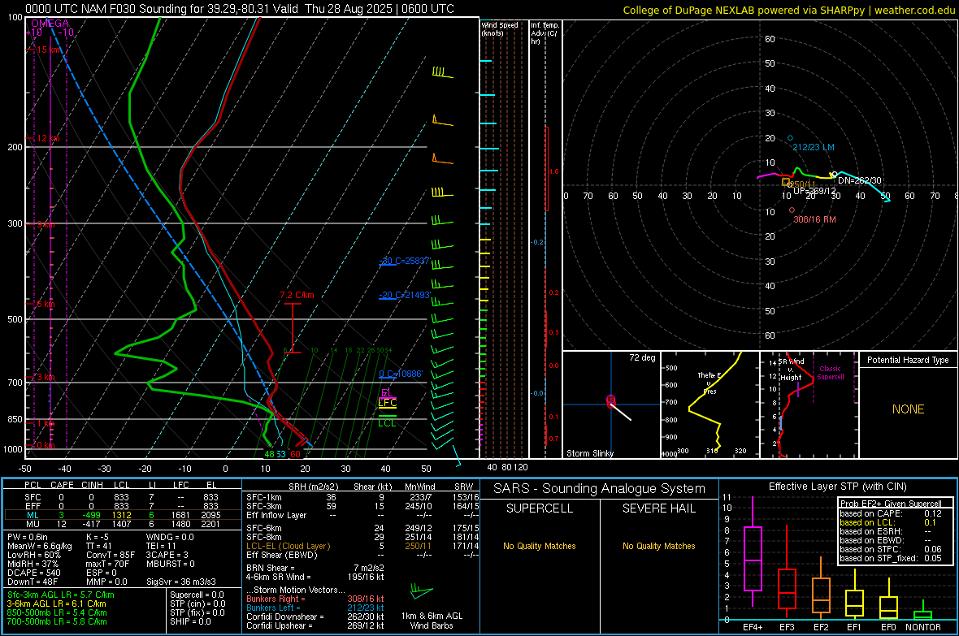Viewport: 959px width, 636px height.
Task: Click the Inf. Temp. Adv. panel header
Action: coord(545,33)
